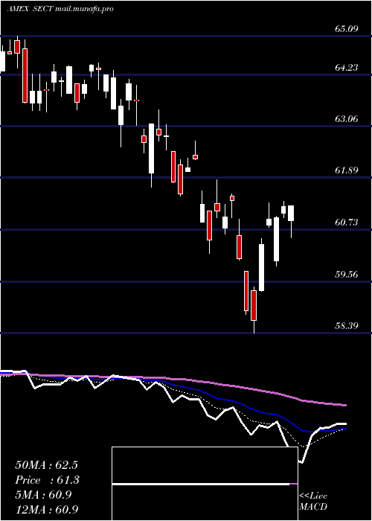Image resolution: width=372 pixels, height=521 pixels.
Task: Click the 64.23 price level label
Action: pos(347,68)
